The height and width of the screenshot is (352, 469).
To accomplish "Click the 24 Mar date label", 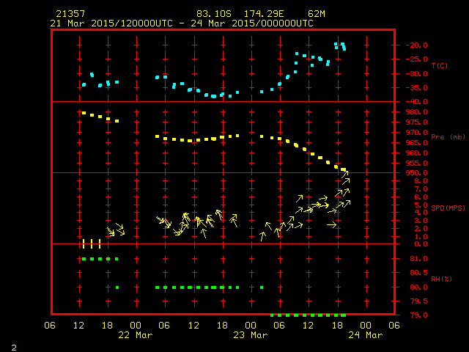I will point(366,335).
